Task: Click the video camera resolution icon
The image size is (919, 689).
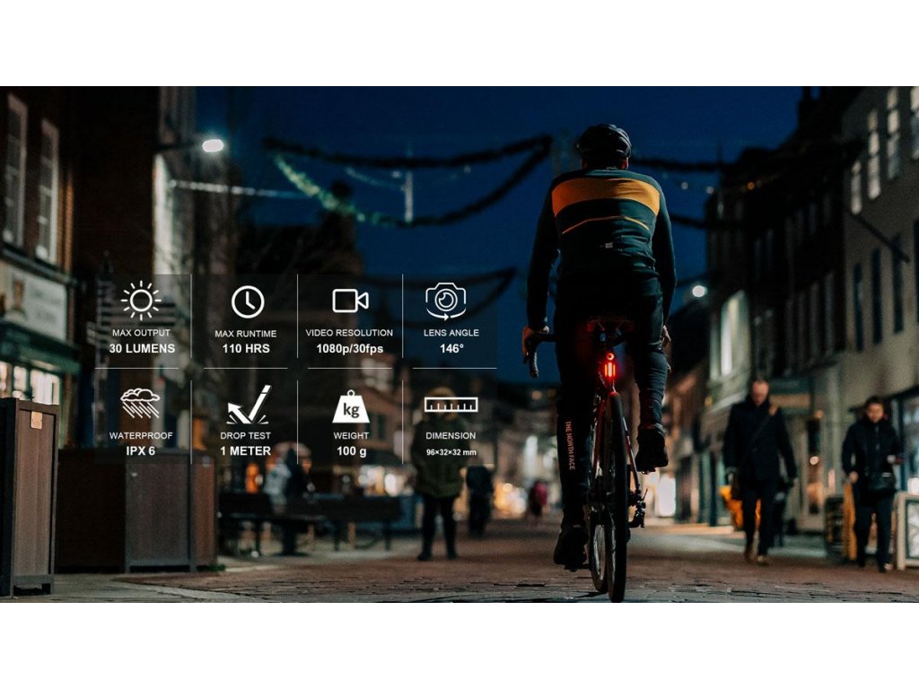Action: [351, 301]
